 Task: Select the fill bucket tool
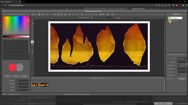(x=32, y=42)
